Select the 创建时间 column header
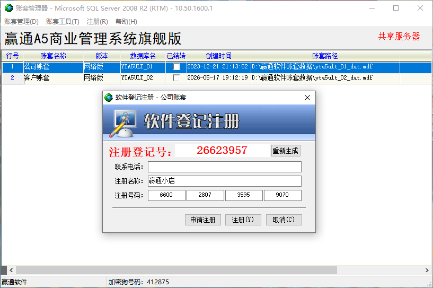 pos(219,56)
